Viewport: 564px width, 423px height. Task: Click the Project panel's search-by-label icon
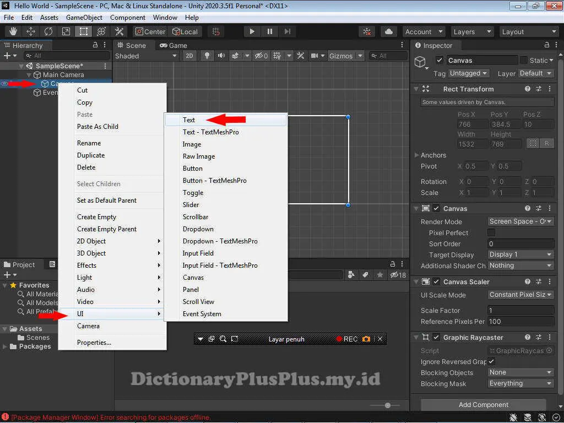(x=366, y=275)
